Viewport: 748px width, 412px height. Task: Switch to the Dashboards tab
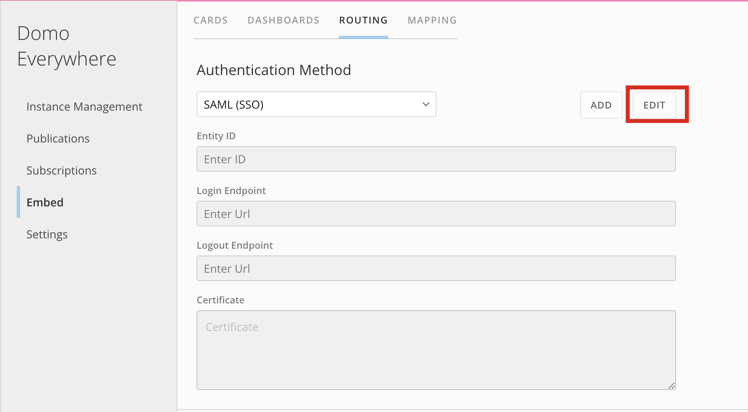(x=283, y=20)
